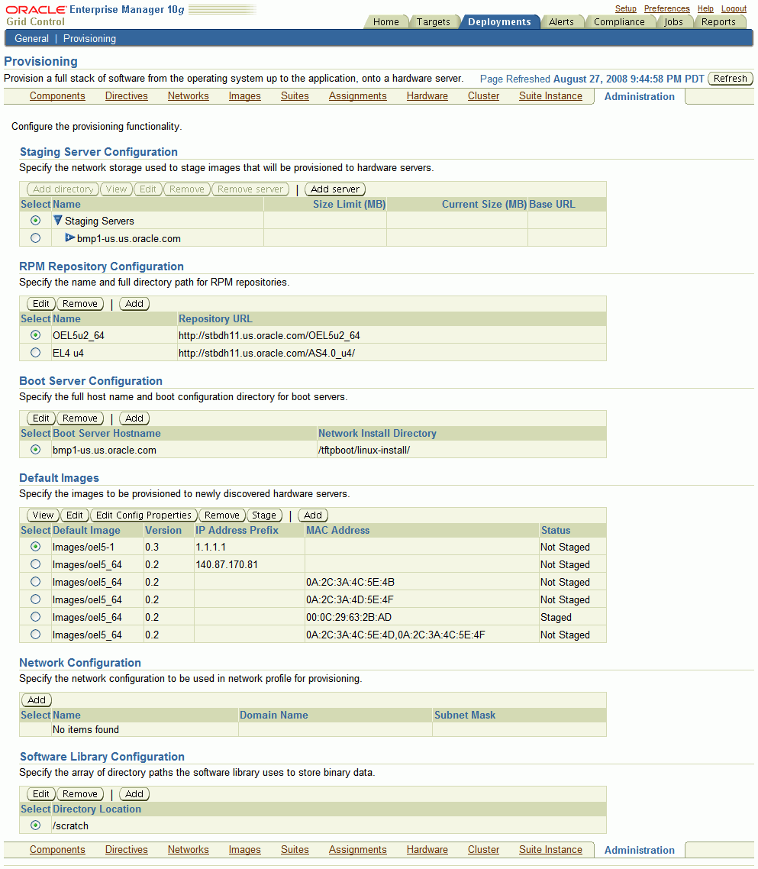
Task: Select the /scratch directory radio button
Action: click(x=35, y=825)
